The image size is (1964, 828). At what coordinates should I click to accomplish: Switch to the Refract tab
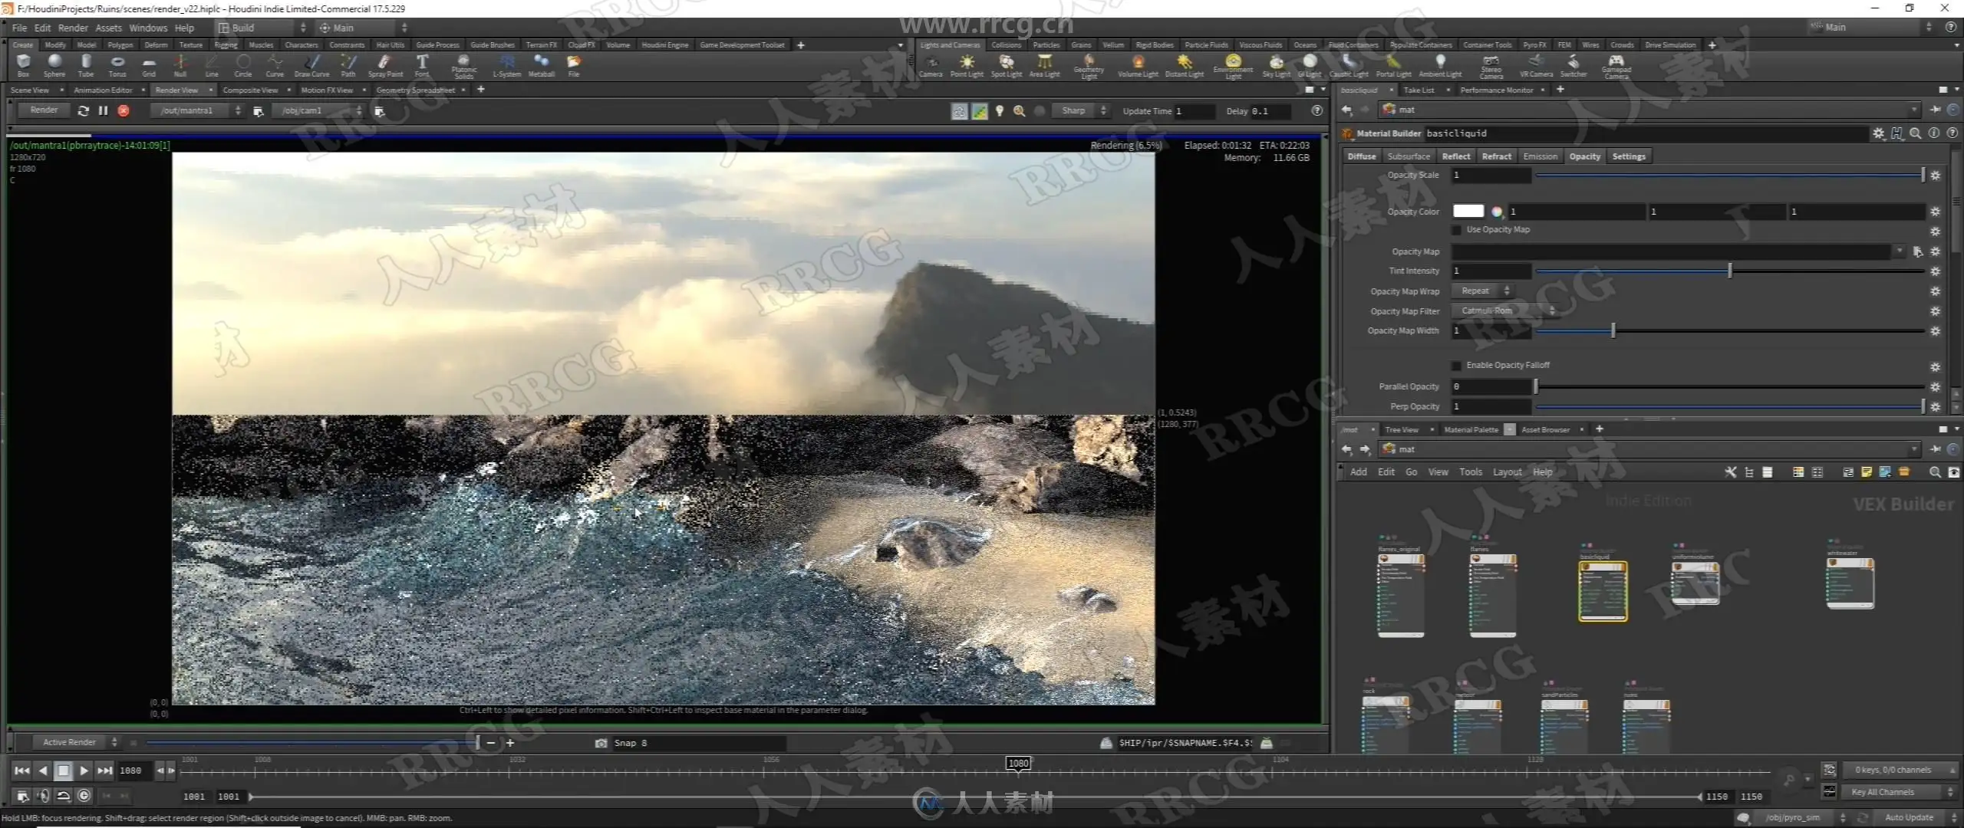1496,156
